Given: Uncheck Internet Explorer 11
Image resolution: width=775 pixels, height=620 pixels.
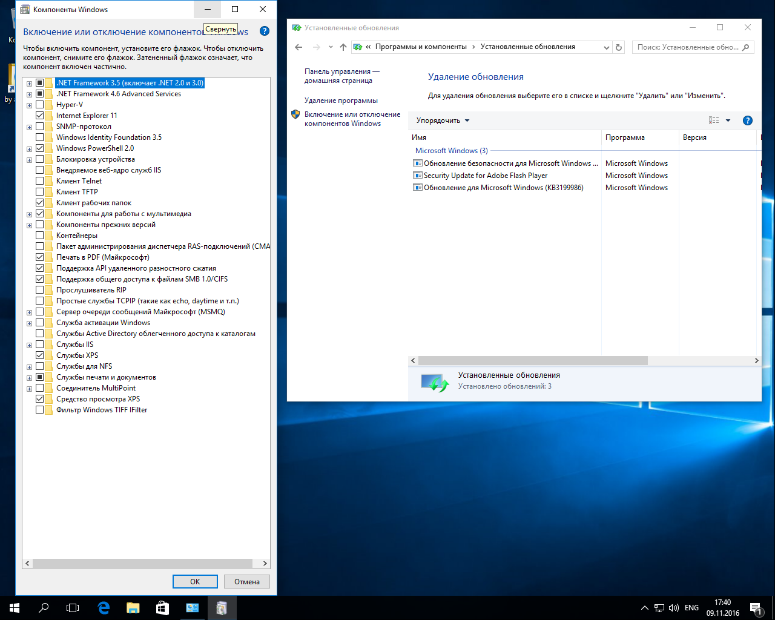Looking at the screenshot, I should (39, 116).
